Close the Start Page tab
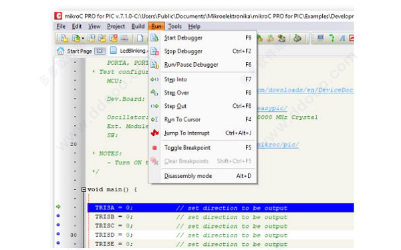 (100, 51)
